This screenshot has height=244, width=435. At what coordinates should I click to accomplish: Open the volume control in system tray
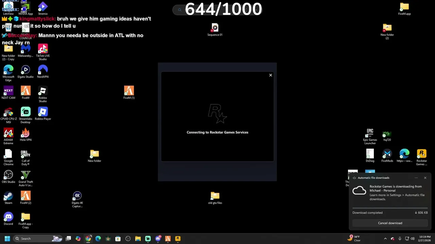[x=413, y=239]
